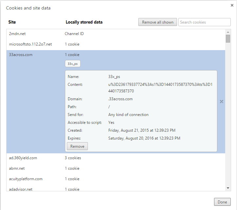Click the cookie content value text
Image resolution: width=237 pixels, height=210 pixels.
[x=160, y=88]
